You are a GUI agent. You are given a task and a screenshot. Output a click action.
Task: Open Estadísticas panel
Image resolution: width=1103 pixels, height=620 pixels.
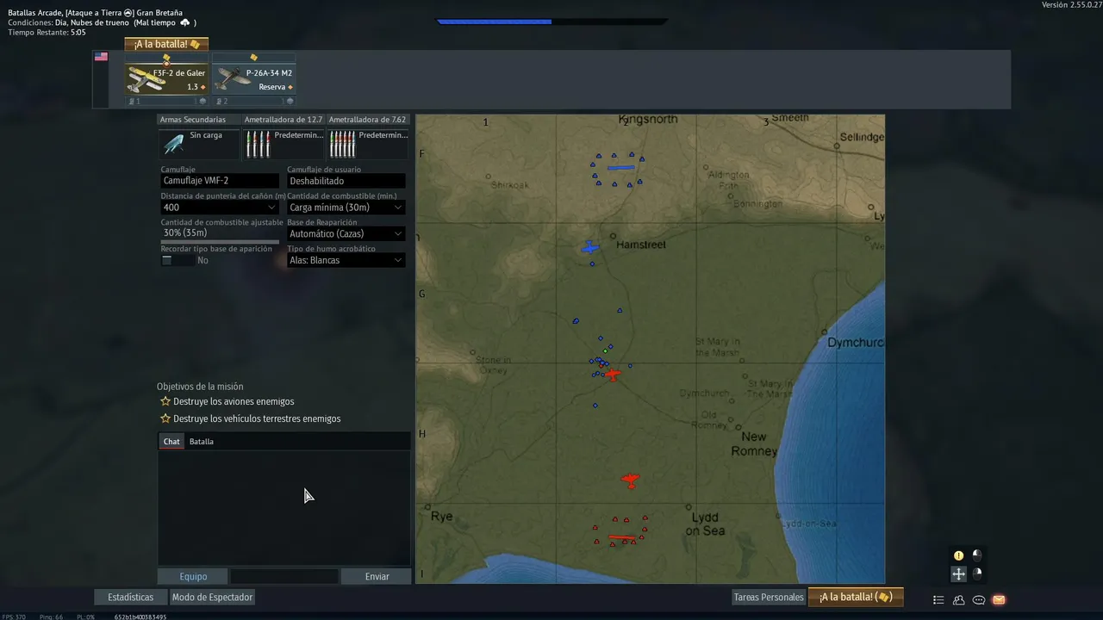coord(131,597)
